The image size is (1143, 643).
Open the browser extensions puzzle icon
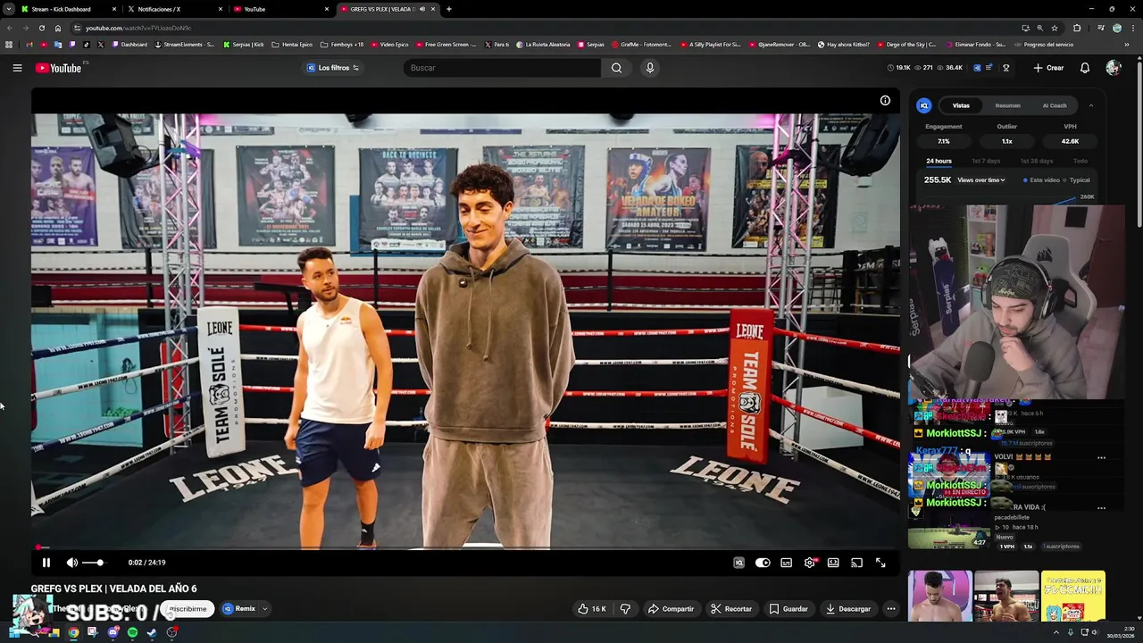coord(1077,28)
